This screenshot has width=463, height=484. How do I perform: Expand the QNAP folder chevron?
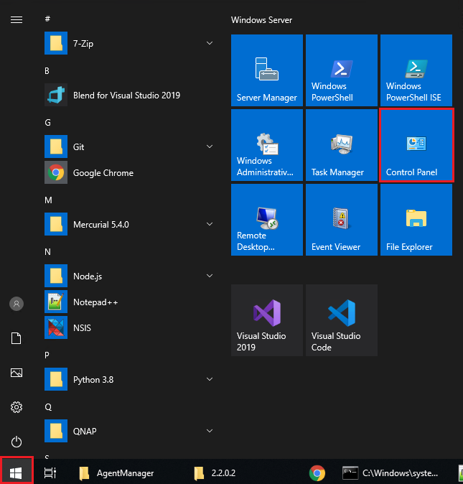210,431
